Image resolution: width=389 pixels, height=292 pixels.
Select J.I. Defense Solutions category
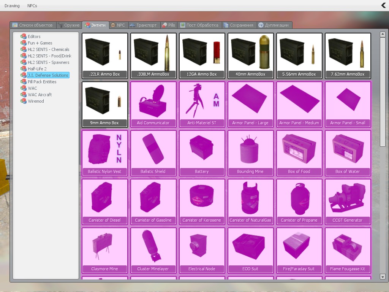[x=45, y=75]
